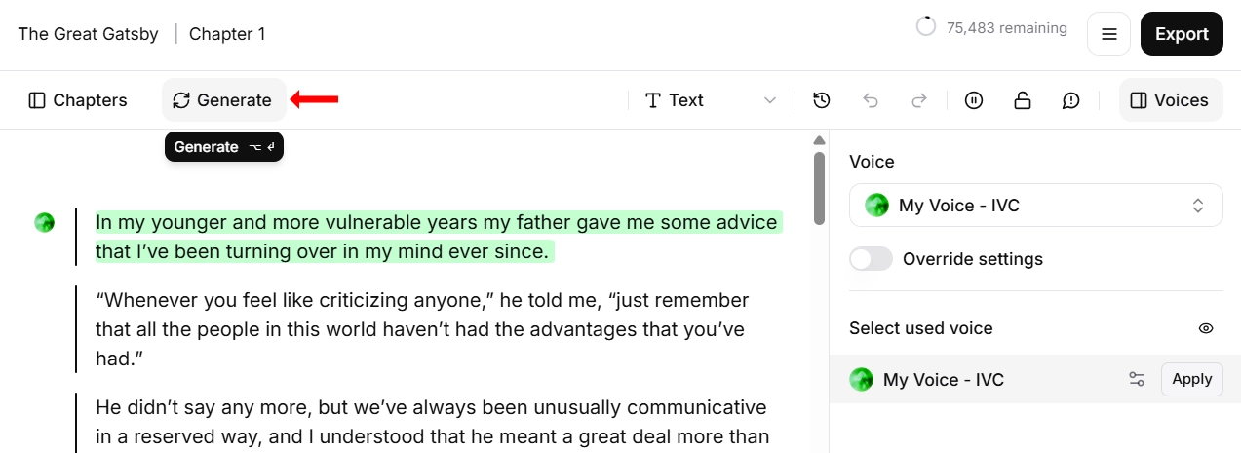Screen dimensions: 1241x453
Task: Click the lock paragraph icon
Action: pos(1022,100)
